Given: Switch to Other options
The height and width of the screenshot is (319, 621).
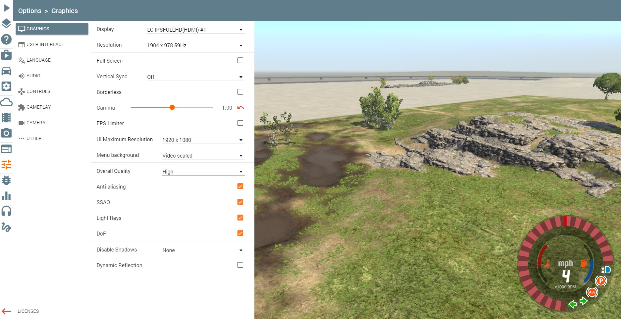Looking at the screenshot, I should [52, 138].
